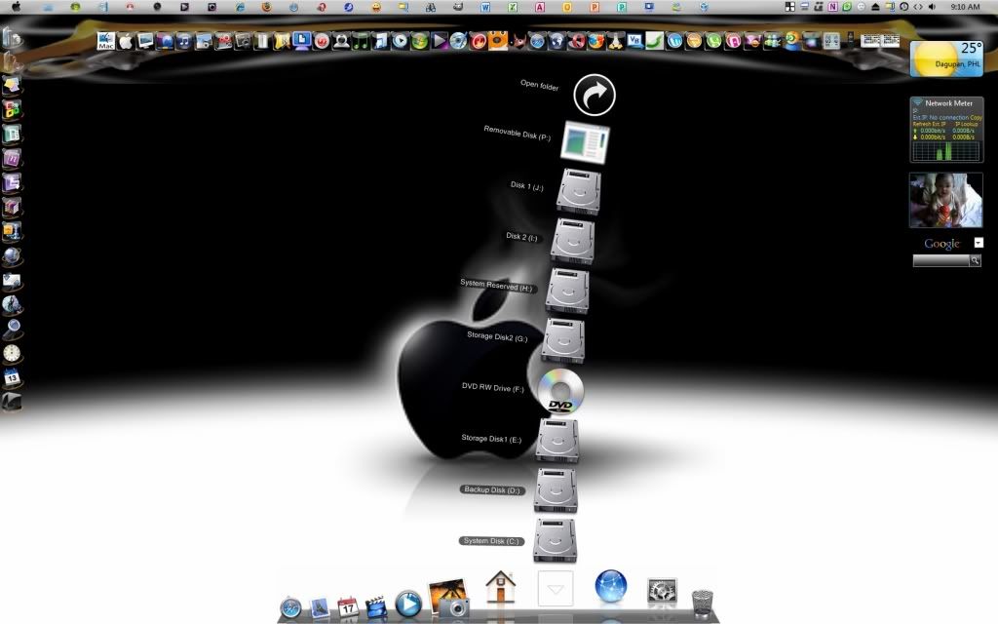Click the baby photo slideshow gadget
The image size is (998, 624).
tap(945, 200)
